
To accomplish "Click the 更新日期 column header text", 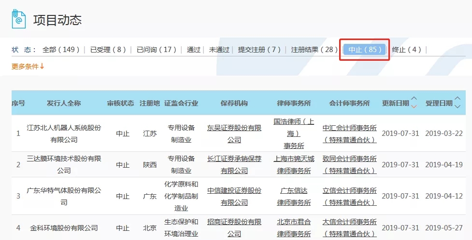I will point(396,103).
